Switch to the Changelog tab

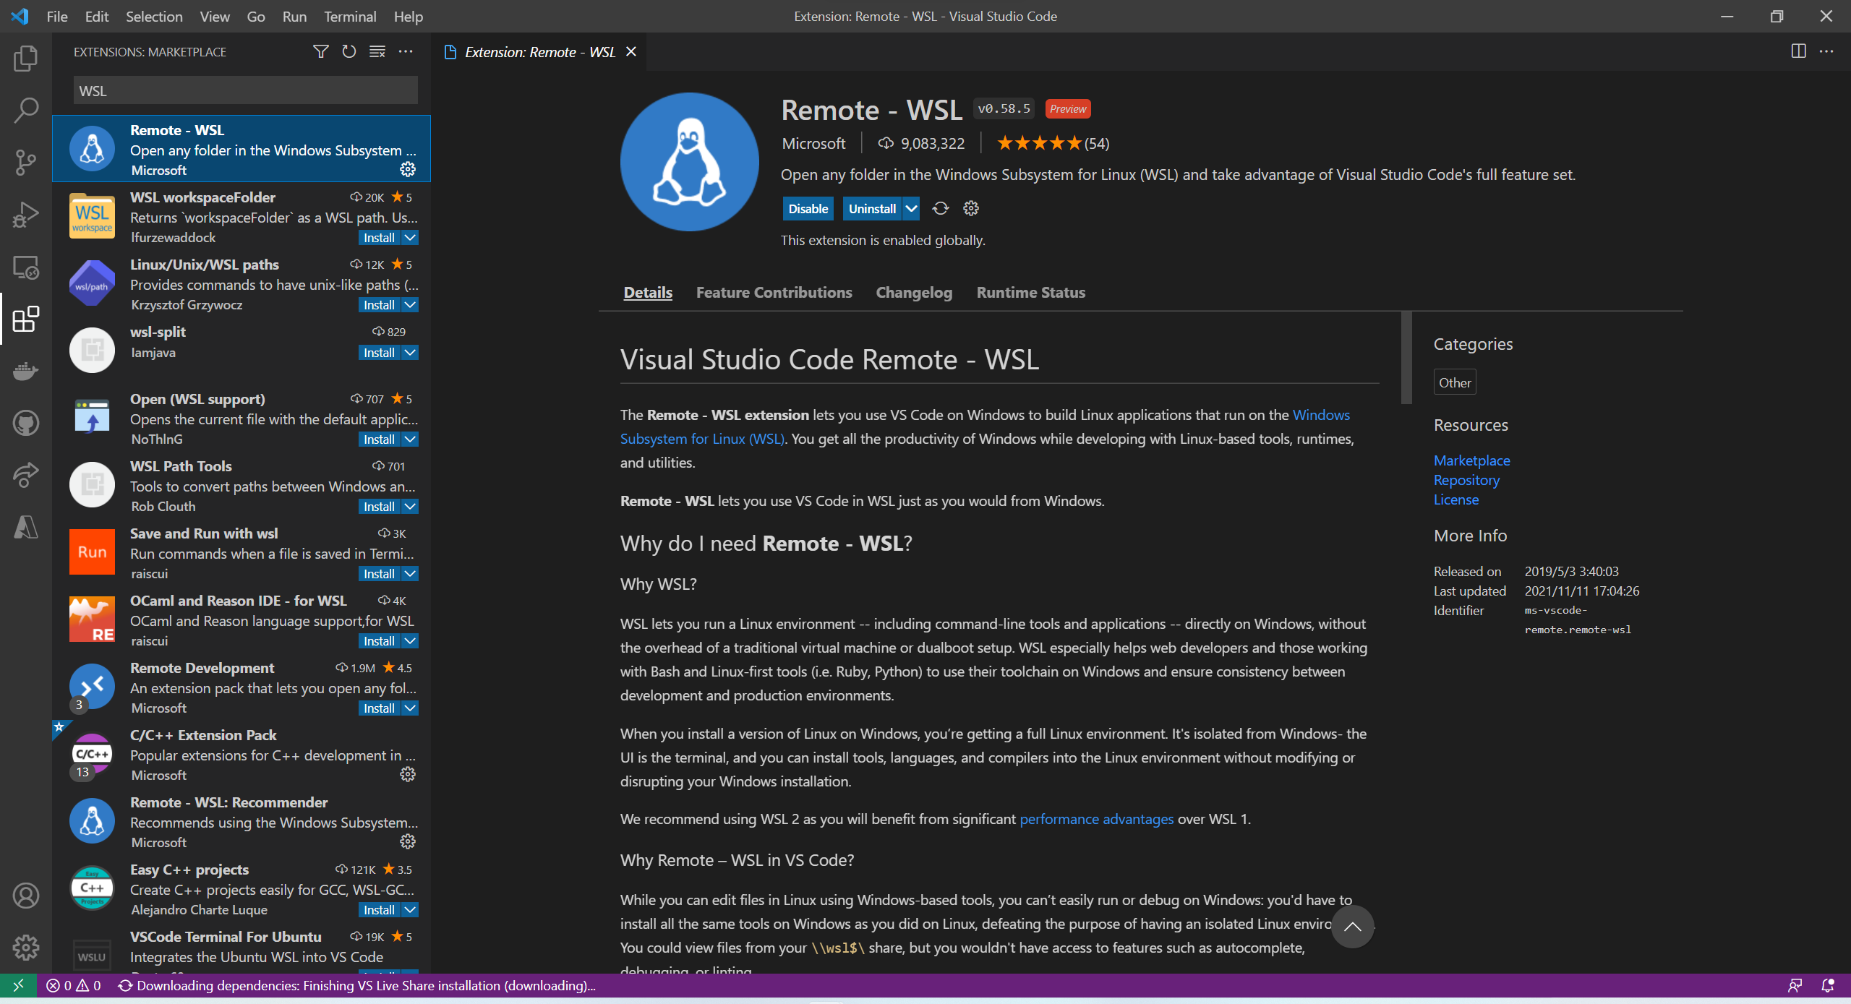pyautogui.click(x=914, y=293)
